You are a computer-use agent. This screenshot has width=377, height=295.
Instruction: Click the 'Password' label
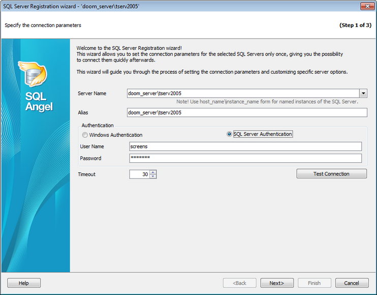pos(90,158)
